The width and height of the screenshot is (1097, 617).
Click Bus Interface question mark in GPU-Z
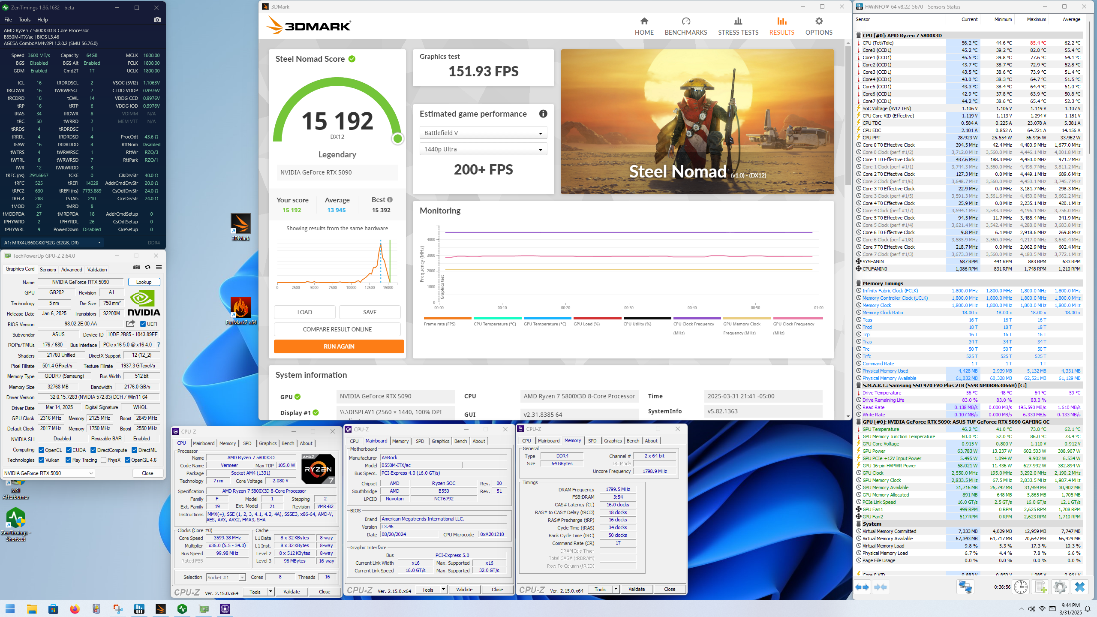(x=158, y=345)
